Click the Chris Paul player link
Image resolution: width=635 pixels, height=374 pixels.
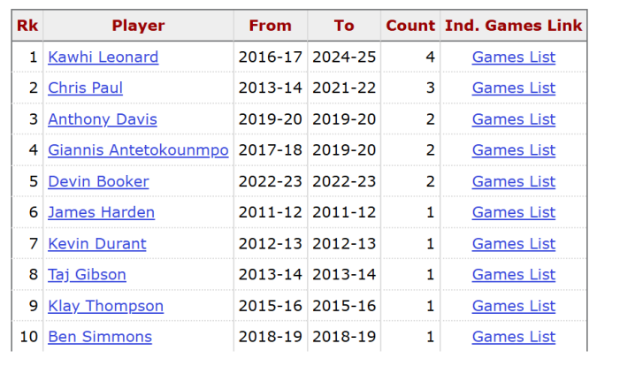85,88
